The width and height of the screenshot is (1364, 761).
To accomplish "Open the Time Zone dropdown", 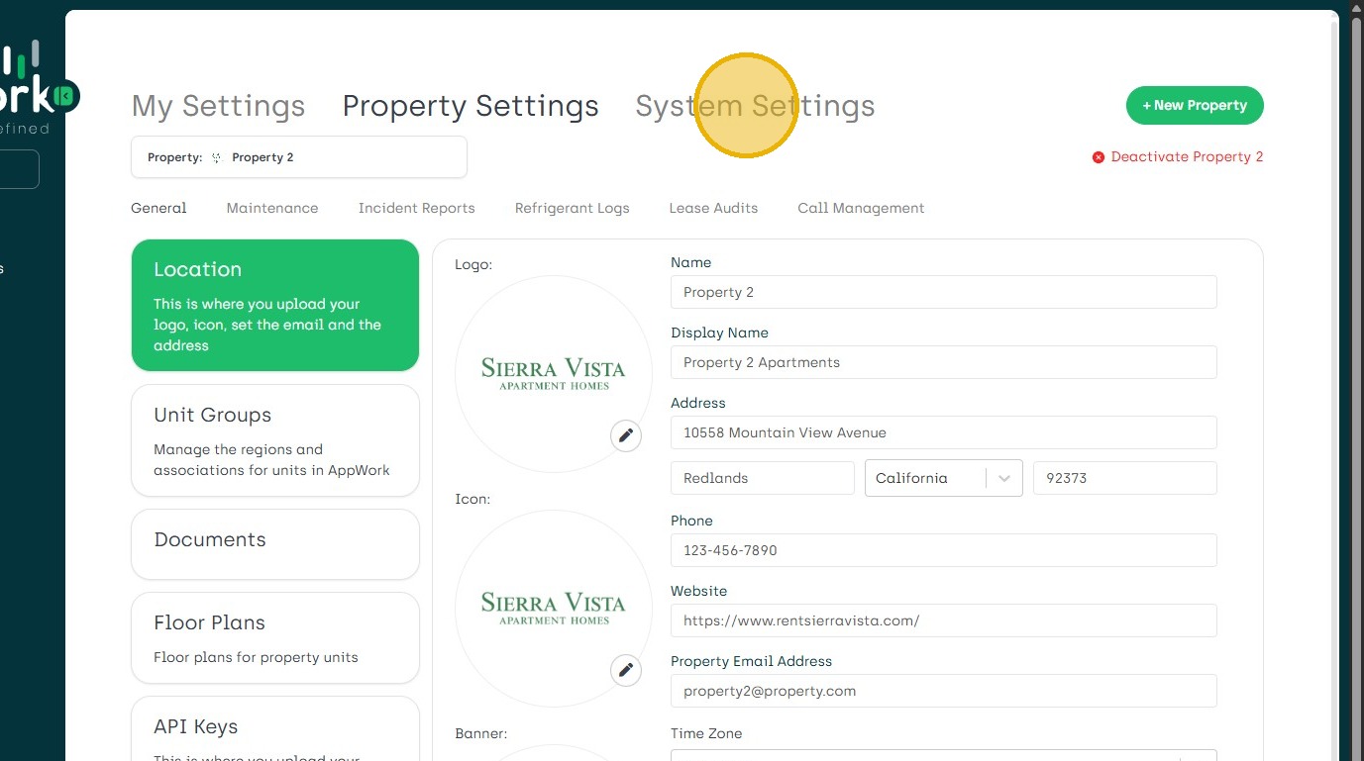I will tap(943, 754).
